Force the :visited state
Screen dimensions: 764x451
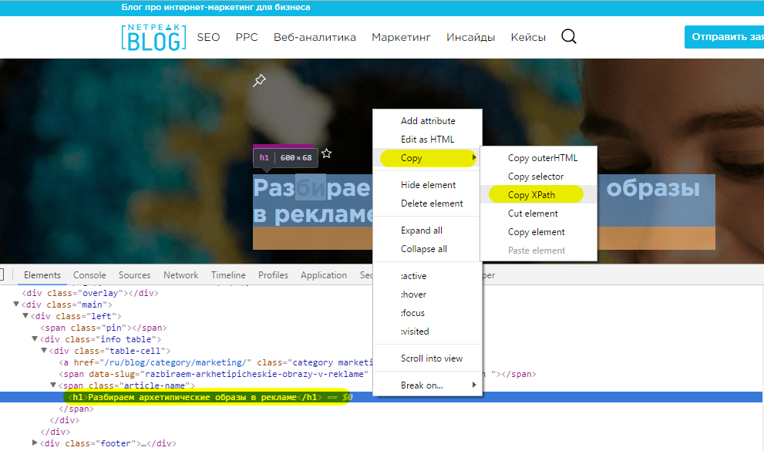tap(428, 332)
